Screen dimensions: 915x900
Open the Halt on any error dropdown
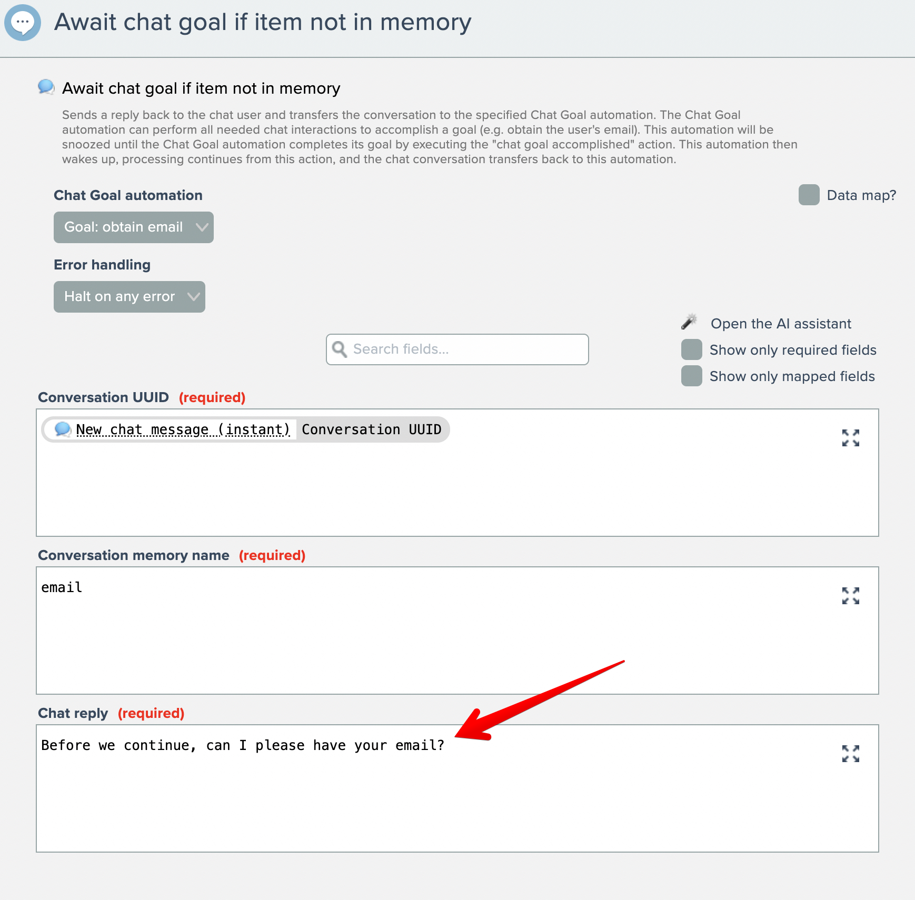(129, 297)
